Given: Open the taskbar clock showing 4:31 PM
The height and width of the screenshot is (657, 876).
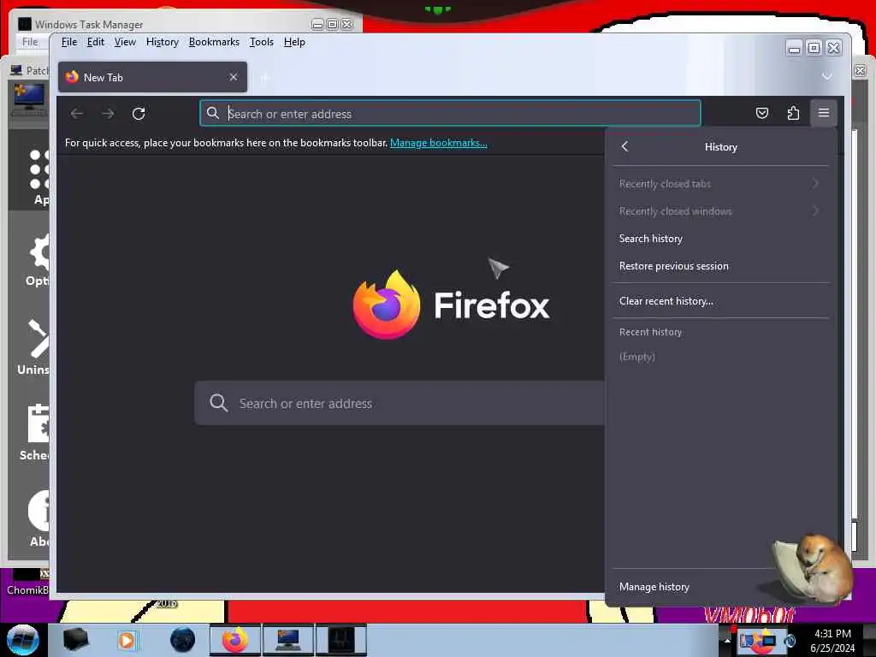Looking at the screenshot, I should pyautogui.click(x=832, y=641).
